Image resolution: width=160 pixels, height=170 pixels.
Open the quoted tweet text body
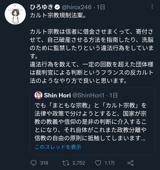[90, 122]
